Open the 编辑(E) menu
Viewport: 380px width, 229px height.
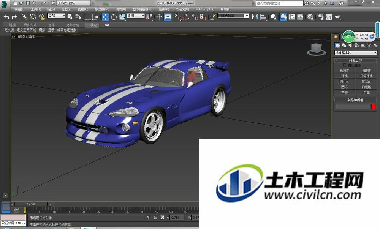(x=19, y=9)
